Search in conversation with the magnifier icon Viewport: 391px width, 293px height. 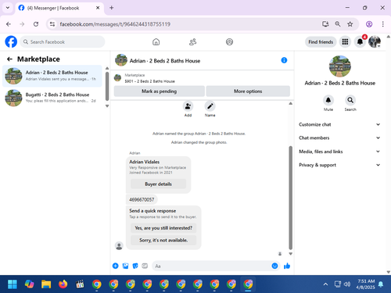point(350,100)
